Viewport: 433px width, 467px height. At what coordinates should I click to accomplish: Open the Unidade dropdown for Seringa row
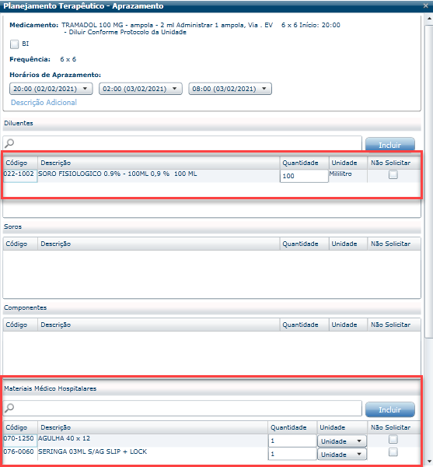click(342, 455)
